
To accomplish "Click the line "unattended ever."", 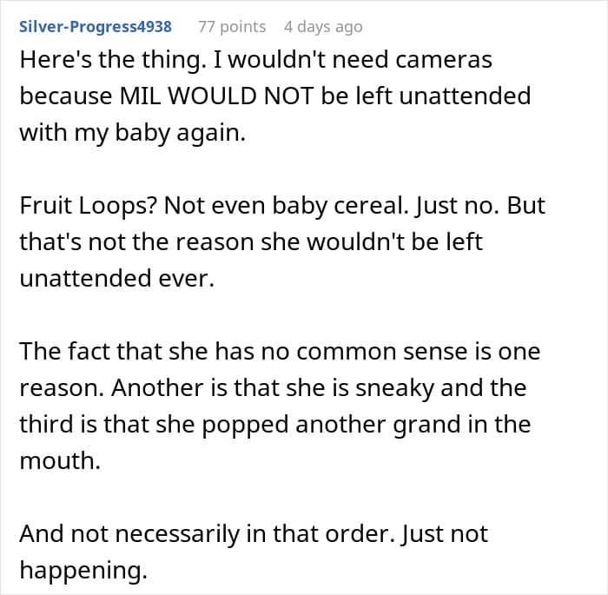I will click(117, 279).
